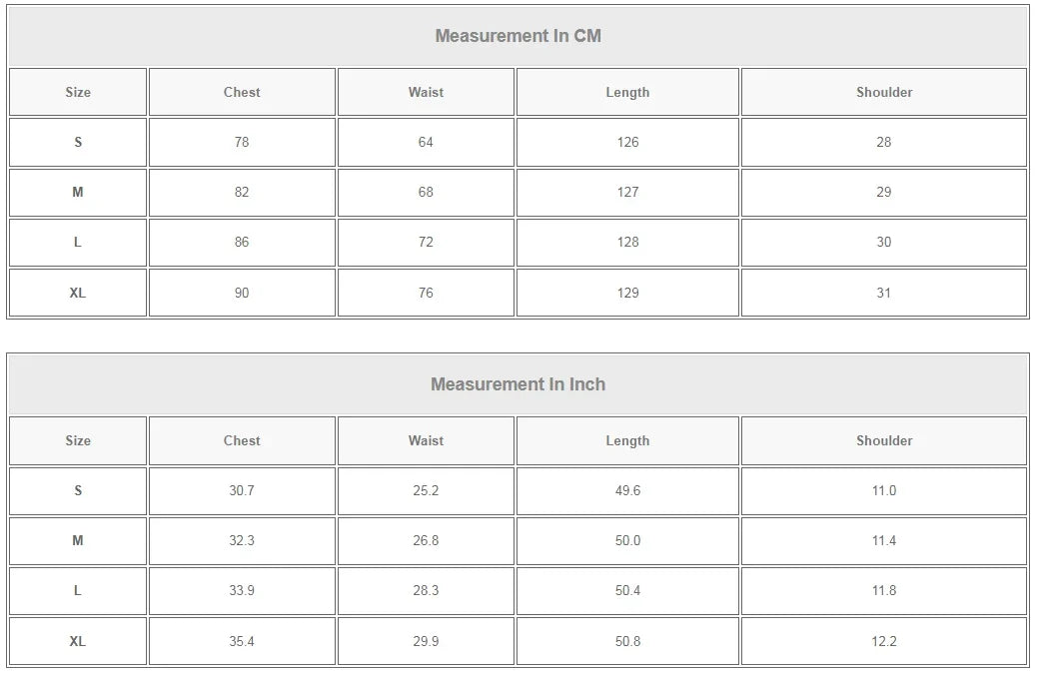Select the Chest header in CM table
This screenshot has width=1041, height=678.
tap(242, 92)
